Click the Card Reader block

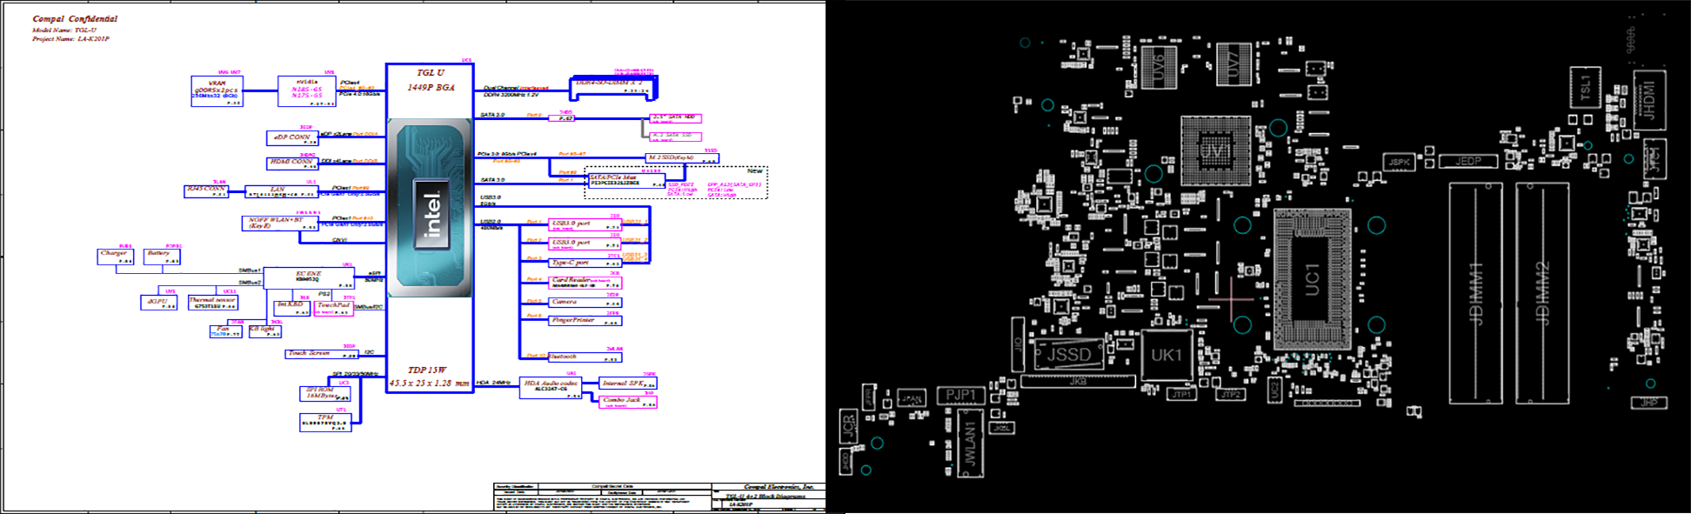click(x=585, y=283)
